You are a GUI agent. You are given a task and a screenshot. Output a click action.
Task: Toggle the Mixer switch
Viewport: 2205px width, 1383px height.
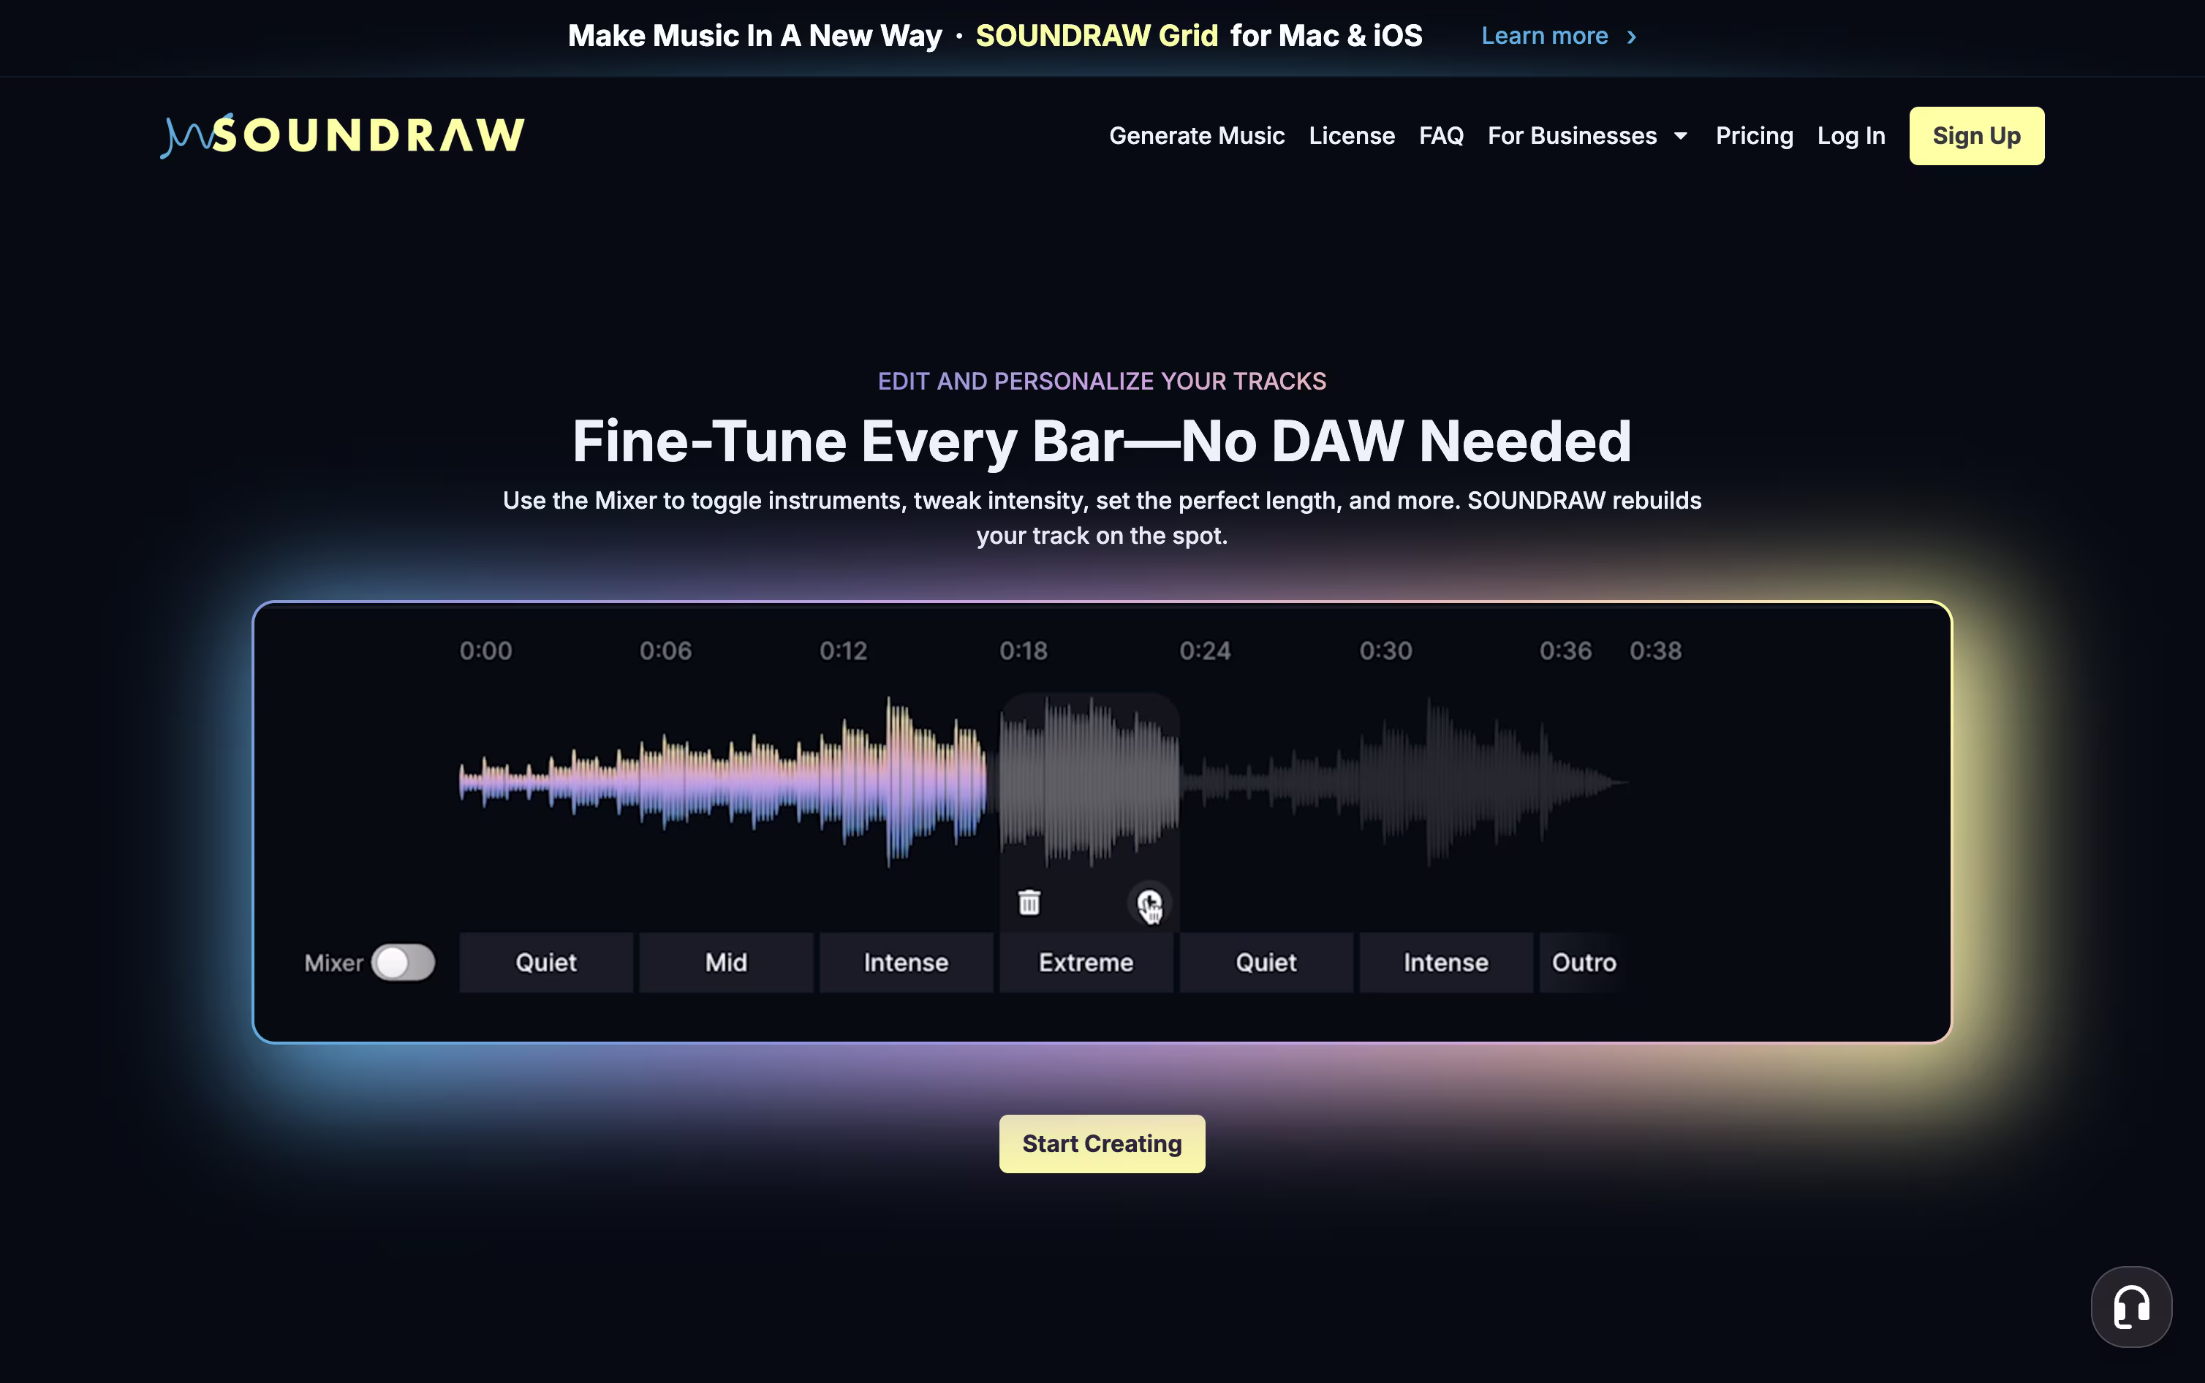tap(402, 962)
